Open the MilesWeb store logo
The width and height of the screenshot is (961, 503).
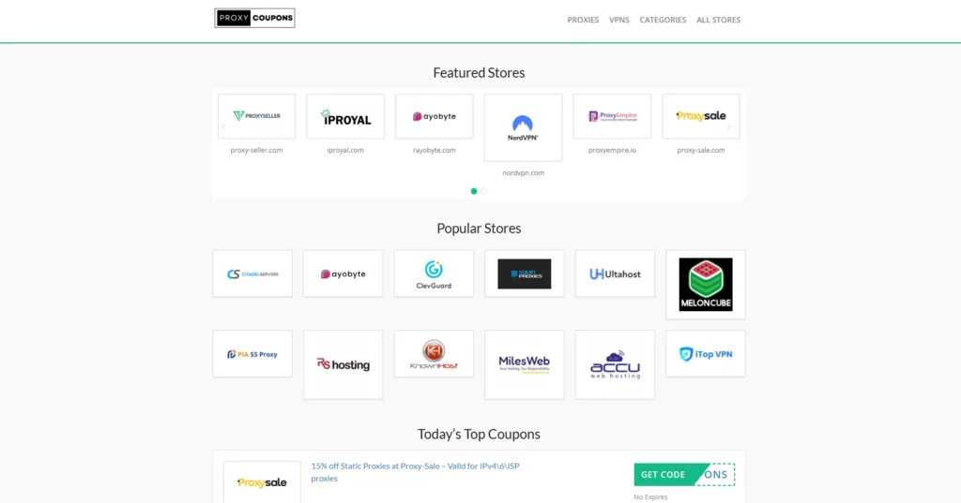coord(525,364)
